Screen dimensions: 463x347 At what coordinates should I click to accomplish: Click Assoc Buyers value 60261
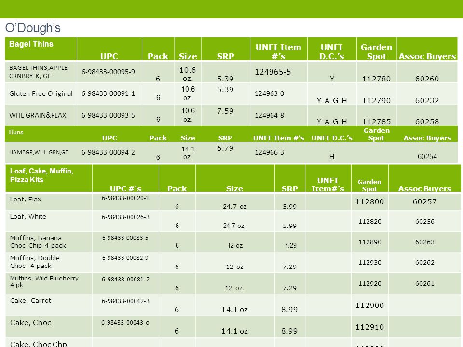[424, 283]
